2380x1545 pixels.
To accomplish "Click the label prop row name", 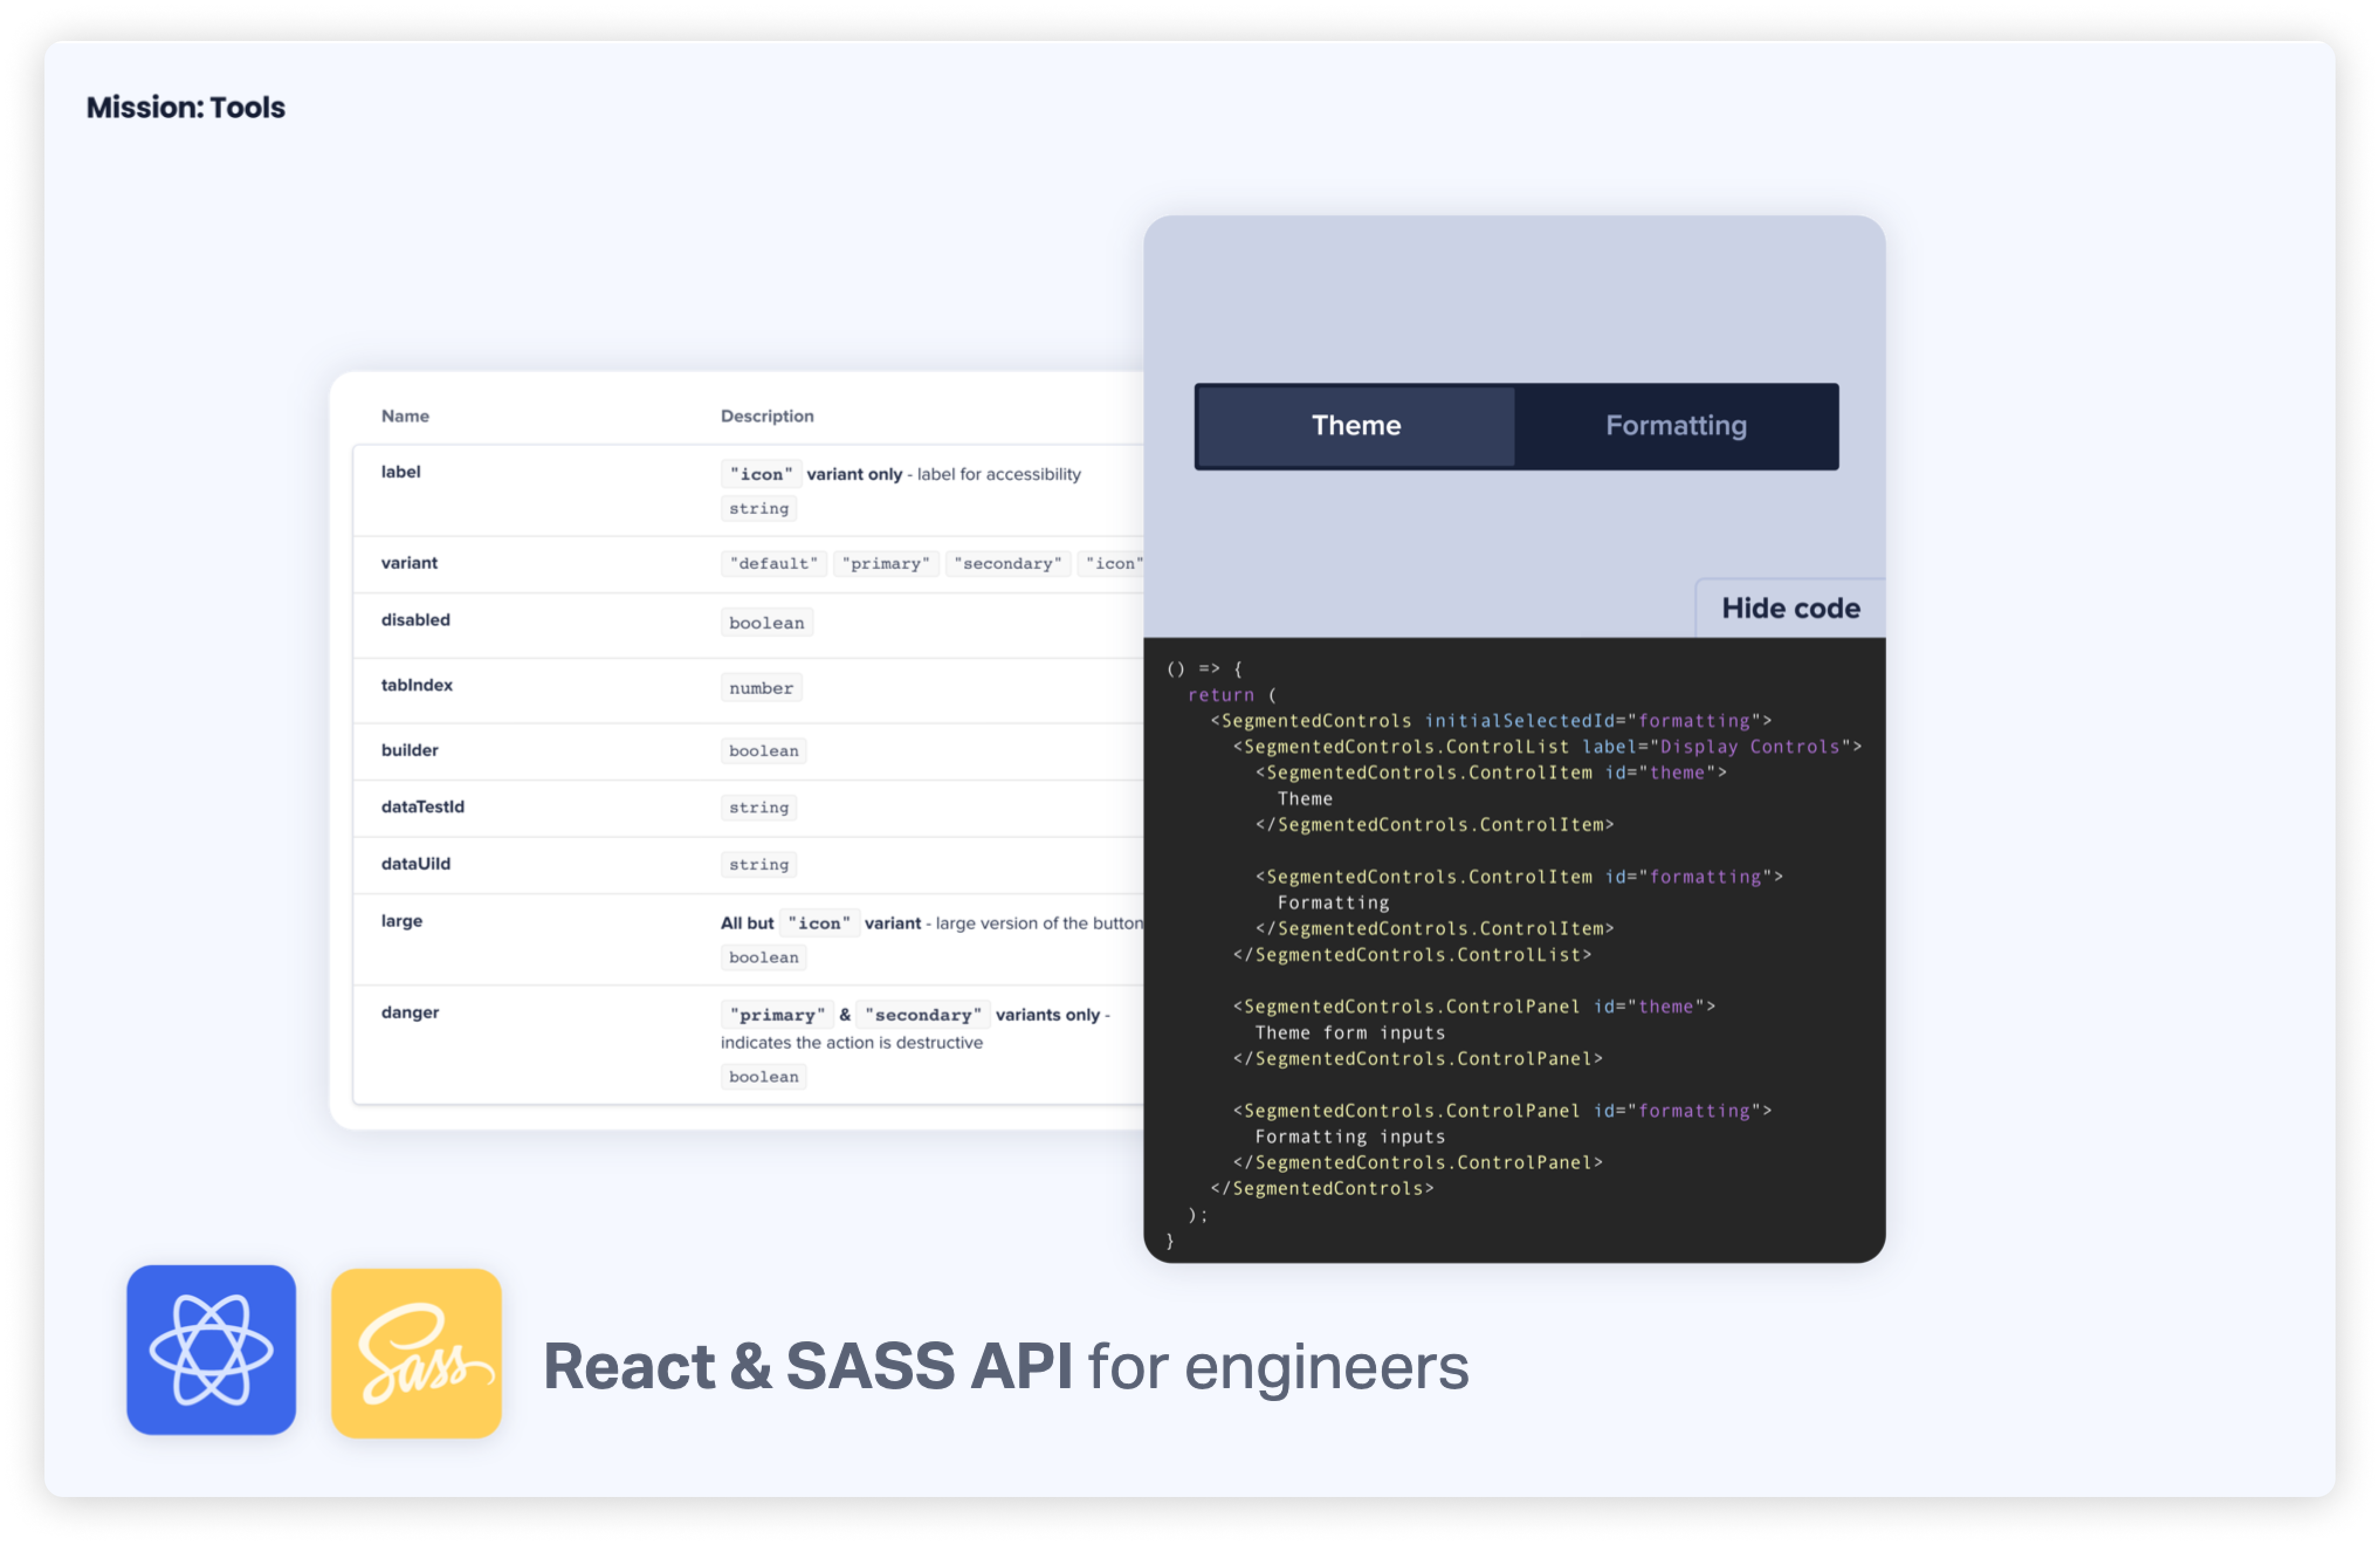I will tap(400, 472).
